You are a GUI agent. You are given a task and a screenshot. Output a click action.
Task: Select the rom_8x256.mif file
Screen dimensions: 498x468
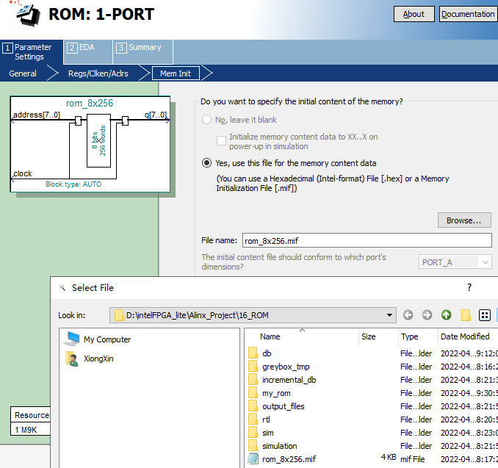pyautogui.click(x=289, y=459)
